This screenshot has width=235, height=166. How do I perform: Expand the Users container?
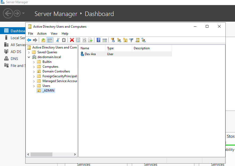point(34,86)
